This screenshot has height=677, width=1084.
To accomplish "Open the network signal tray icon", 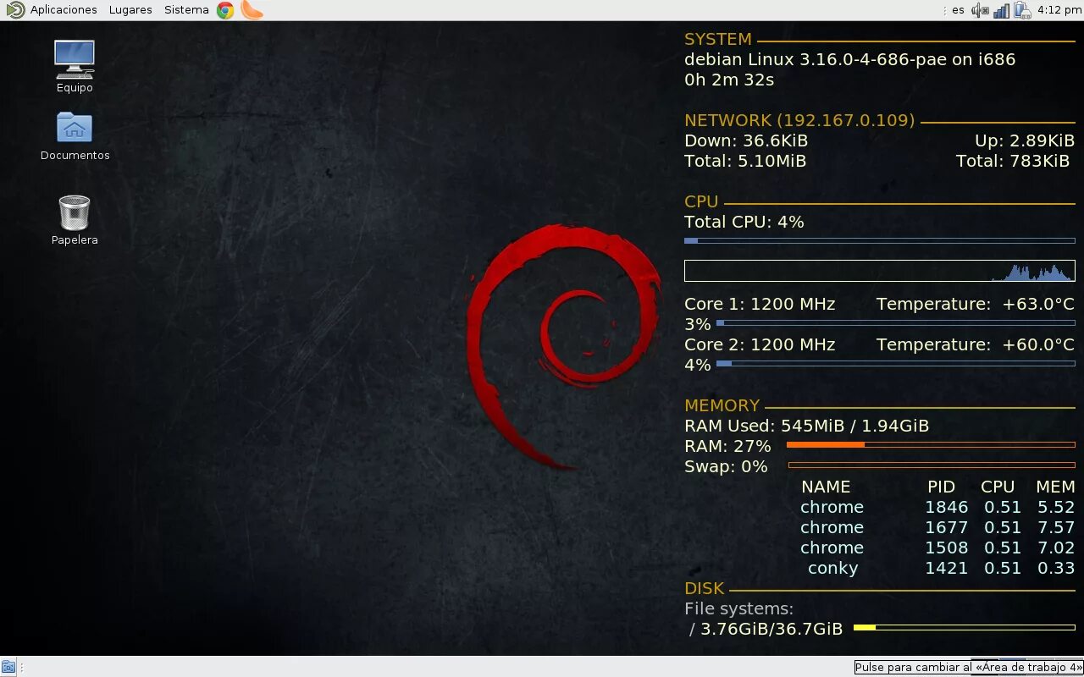I will [1001, 10].
